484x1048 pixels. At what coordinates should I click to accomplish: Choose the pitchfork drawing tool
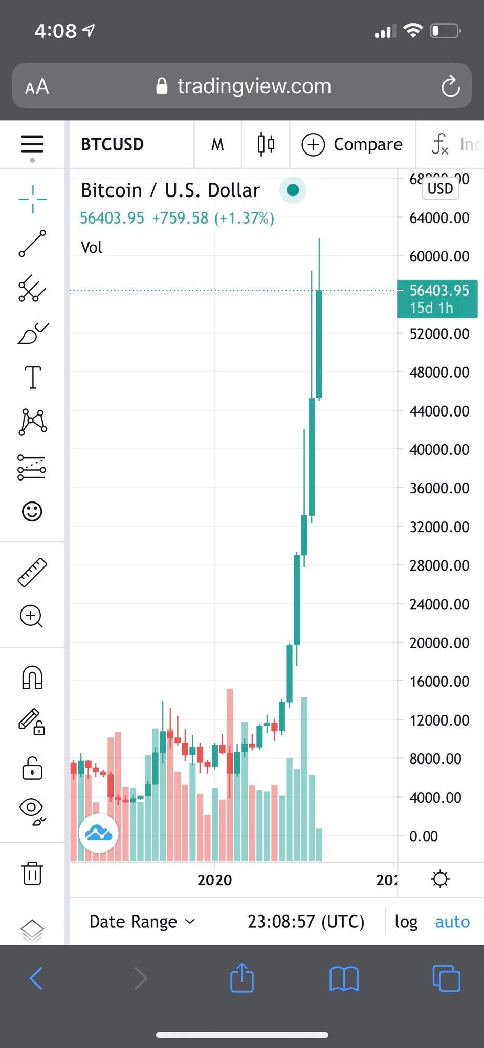32,288
